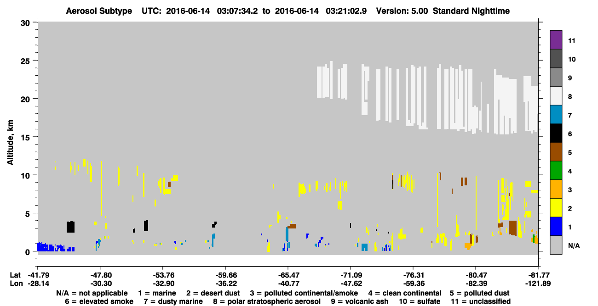Click the y-axis tick label 20
The image size is (598, 306).
27,99
